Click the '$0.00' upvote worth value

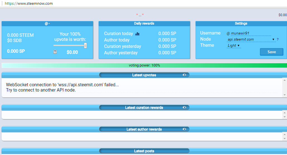tap(72, 52)
